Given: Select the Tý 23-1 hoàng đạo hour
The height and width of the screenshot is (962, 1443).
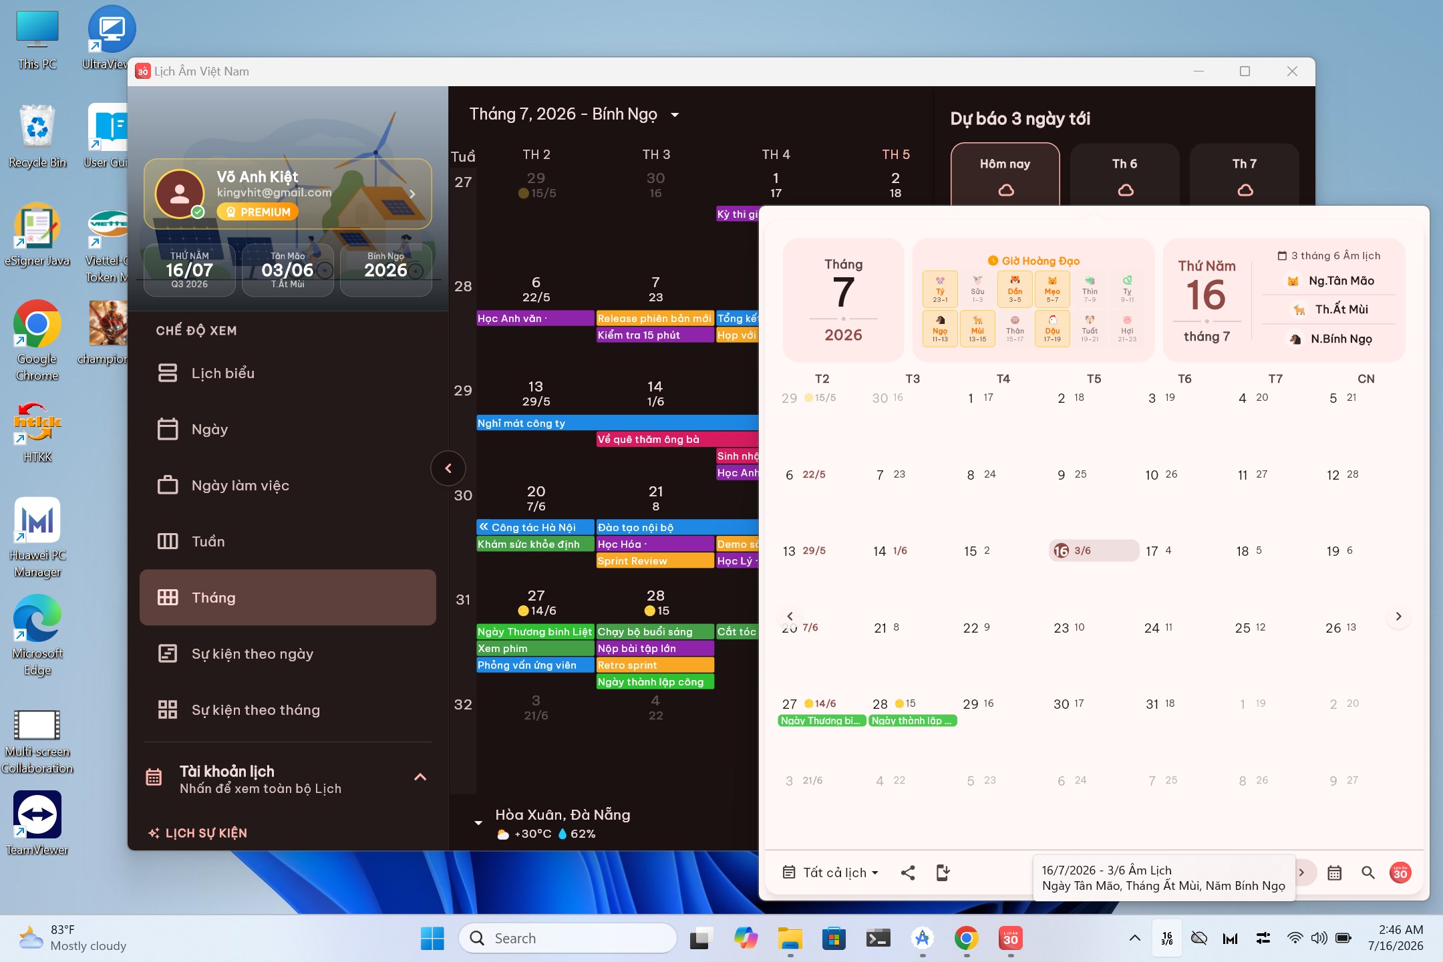Looking at the screenshot, I should [940, 288].
